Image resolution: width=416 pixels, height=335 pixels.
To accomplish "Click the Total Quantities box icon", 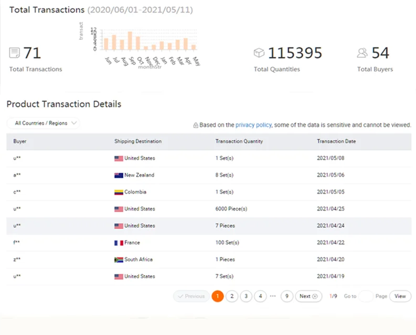I will (x=259, y=53).
